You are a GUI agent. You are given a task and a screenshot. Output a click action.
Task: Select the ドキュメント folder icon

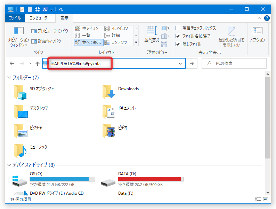tap(108, 112)
